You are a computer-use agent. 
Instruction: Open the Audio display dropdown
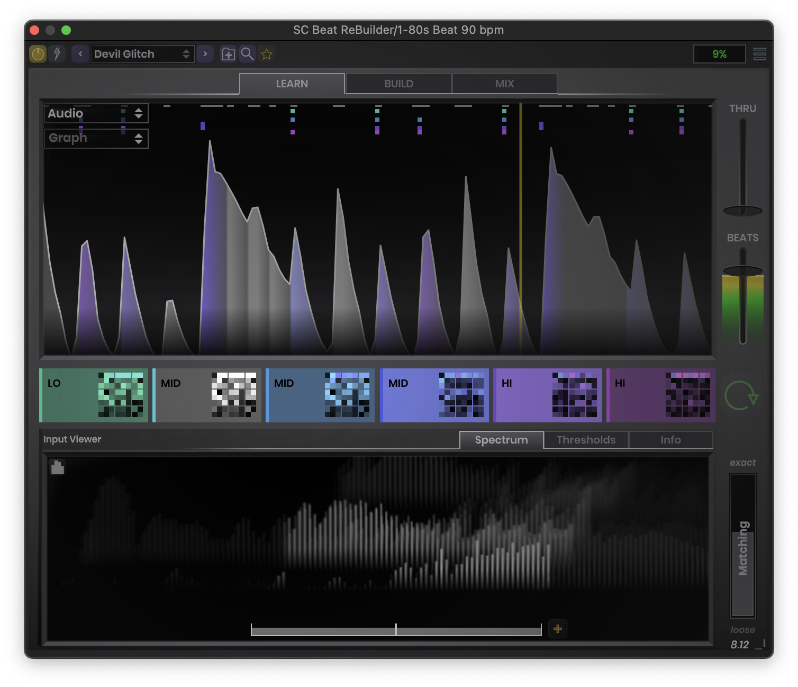[96, 113]
